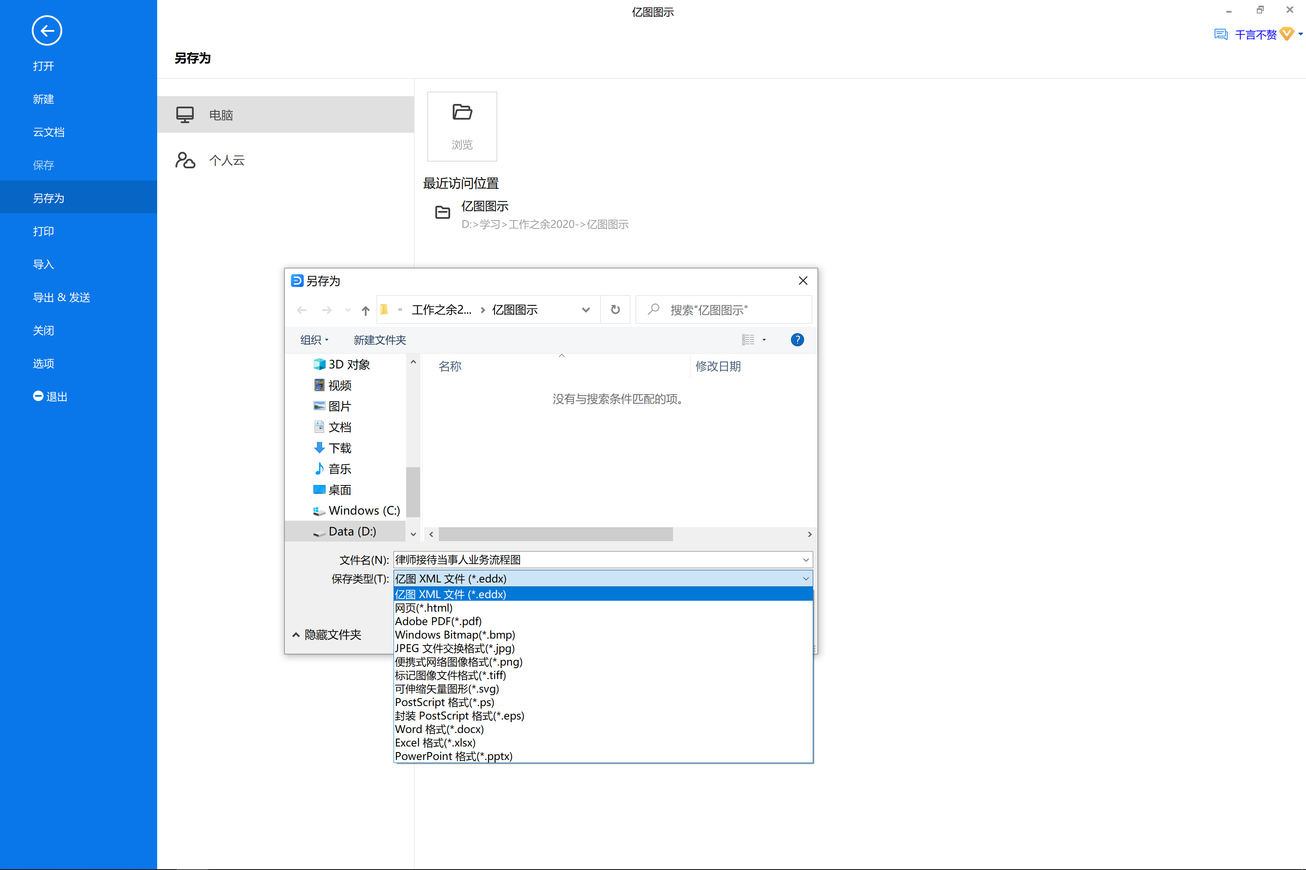The height and width of the screenshot is (870, 1306).
Task: Collapse the 保存类型 dropdown arrow
Action: [805, 579]
